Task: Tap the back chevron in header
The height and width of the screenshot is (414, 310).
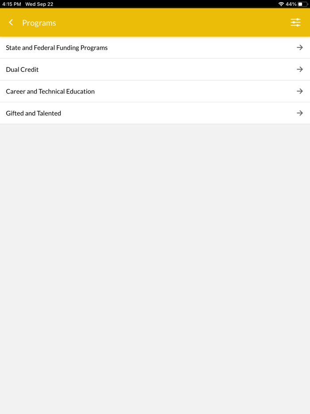Action: coord(11,23)
